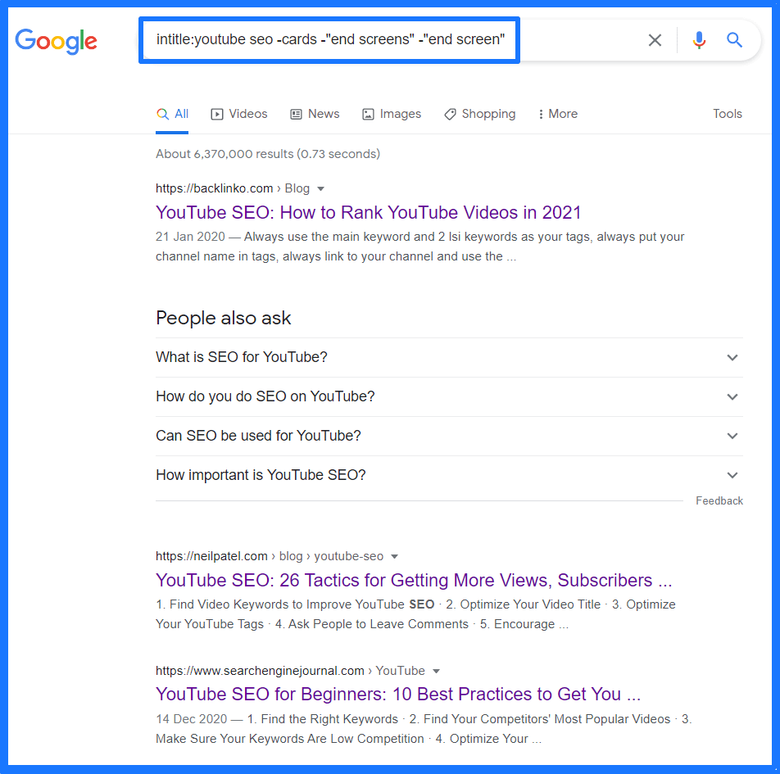Open the More search categories menu
The image size is (780, 774).
[x=558, y=115]
